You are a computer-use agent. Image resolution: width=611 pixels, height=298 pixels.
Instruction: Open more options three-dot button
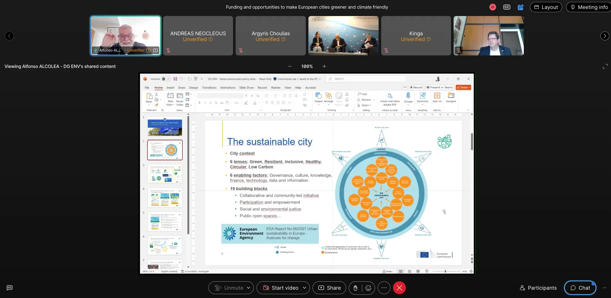coord(384,288)
